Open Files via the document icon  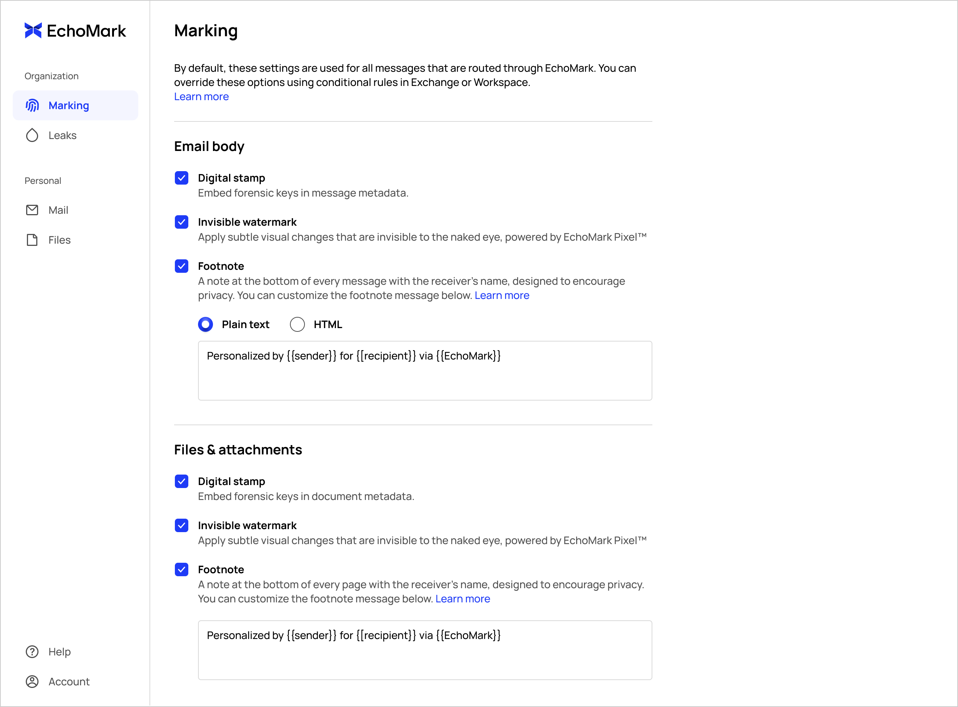(32, 240)
